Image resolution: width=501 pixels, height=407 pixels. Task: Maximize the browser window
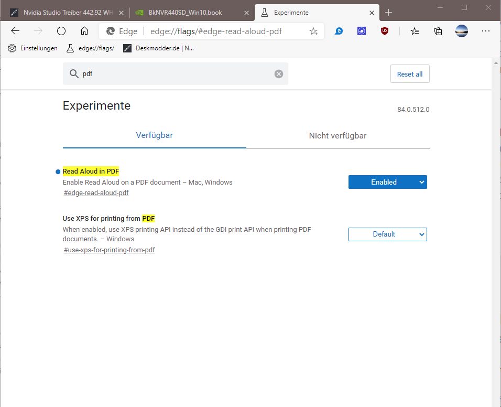464,7
